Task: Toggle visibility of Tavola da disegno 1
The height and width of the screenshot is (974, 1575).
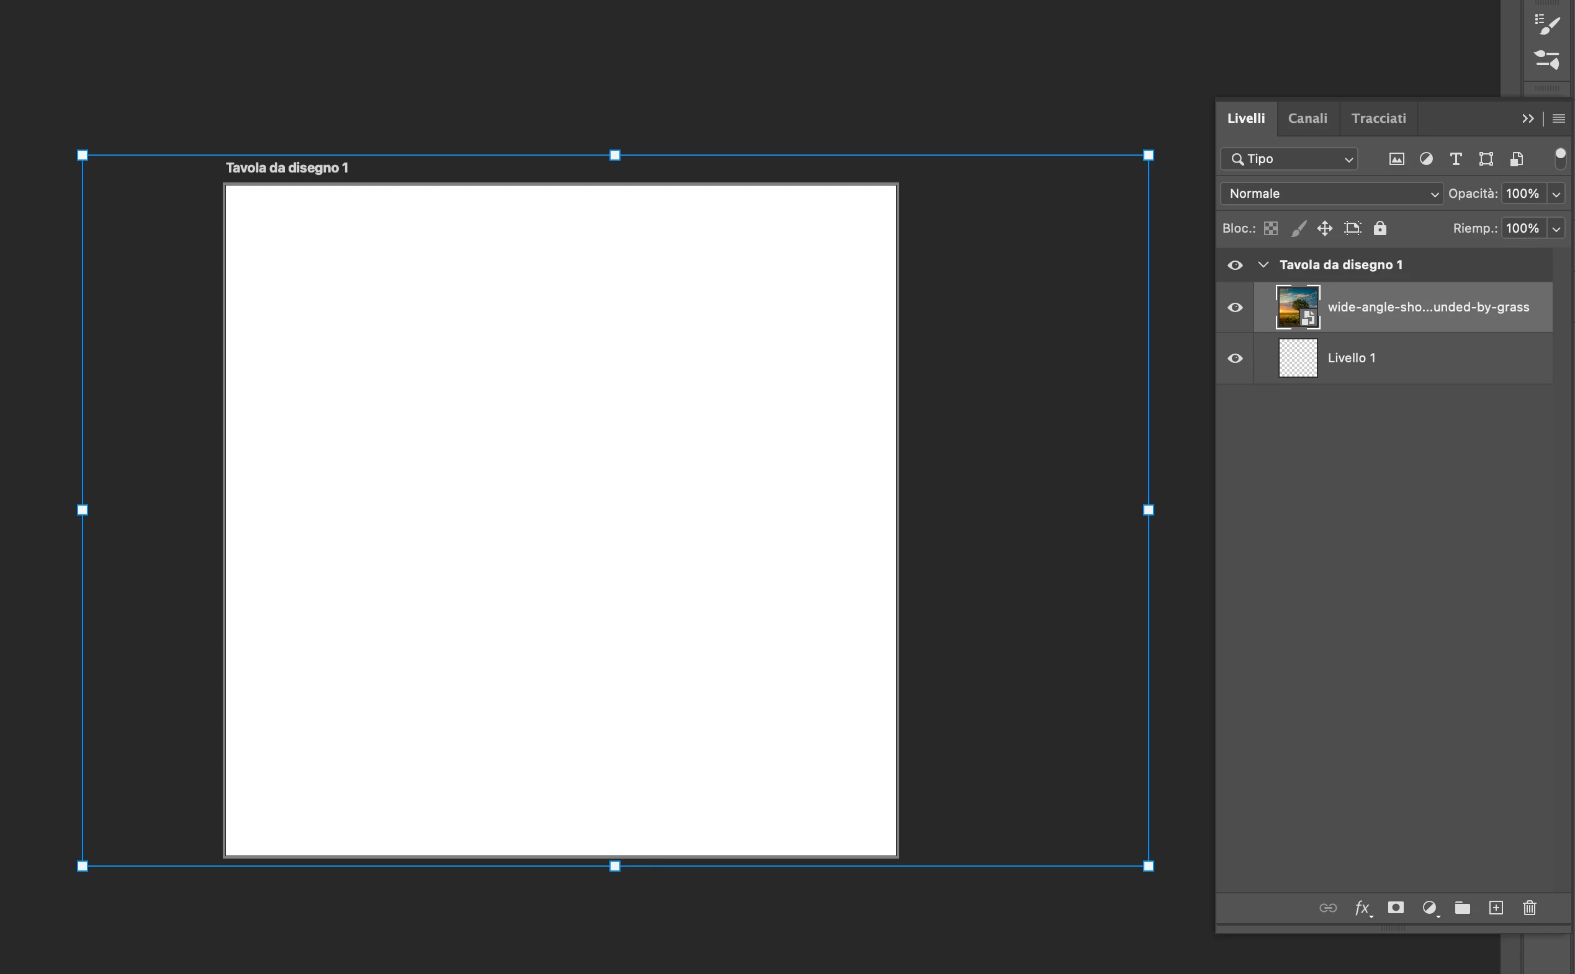Action: coord(1235,265)
